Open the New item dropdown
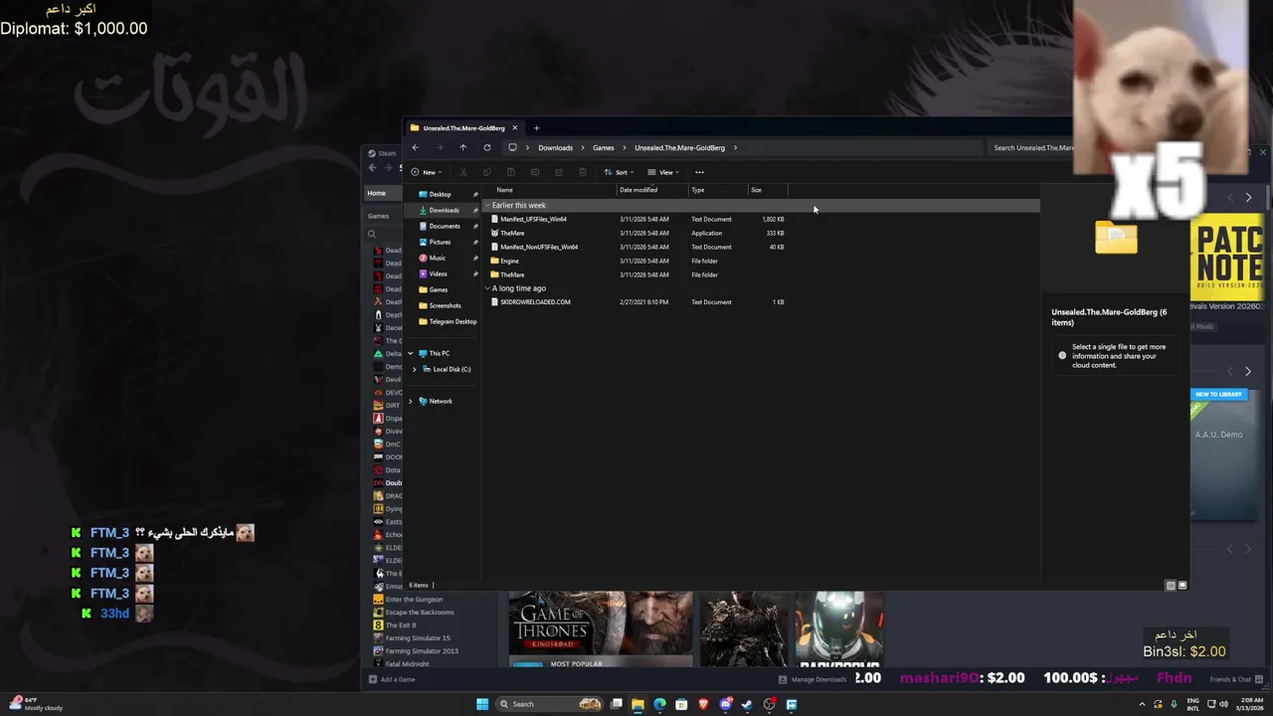Viewport: 1273px width, 716px height. (426, 172)
